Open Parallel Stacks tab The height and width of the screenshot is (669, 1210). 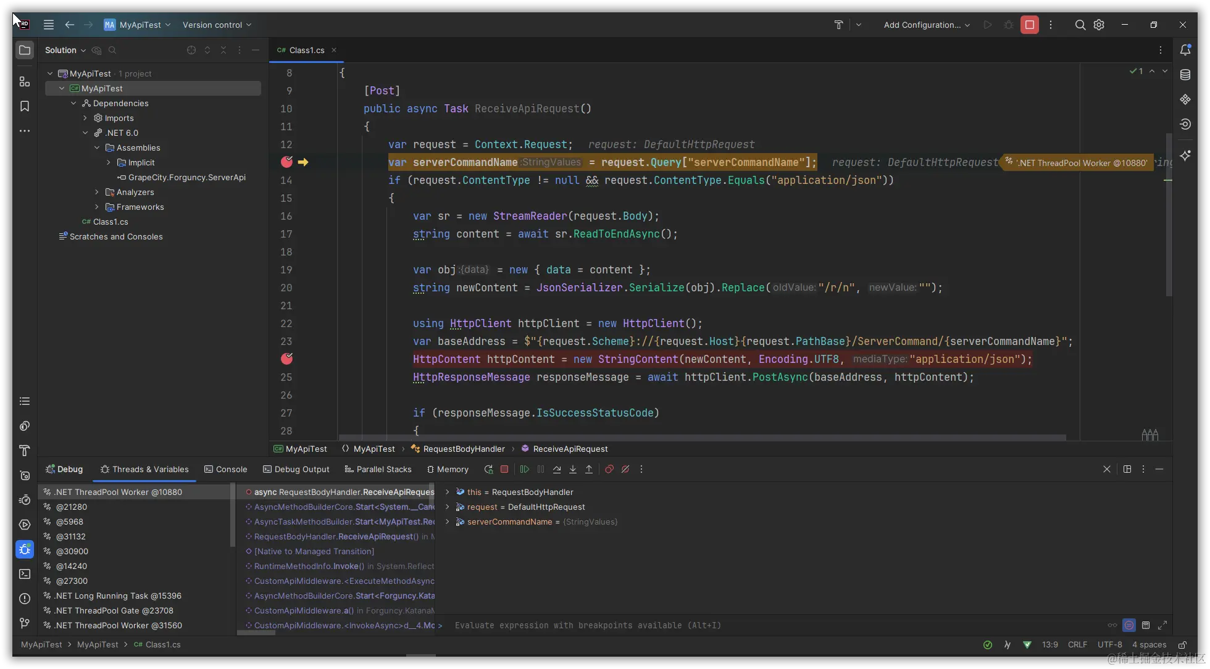click(x=377, y=469)
